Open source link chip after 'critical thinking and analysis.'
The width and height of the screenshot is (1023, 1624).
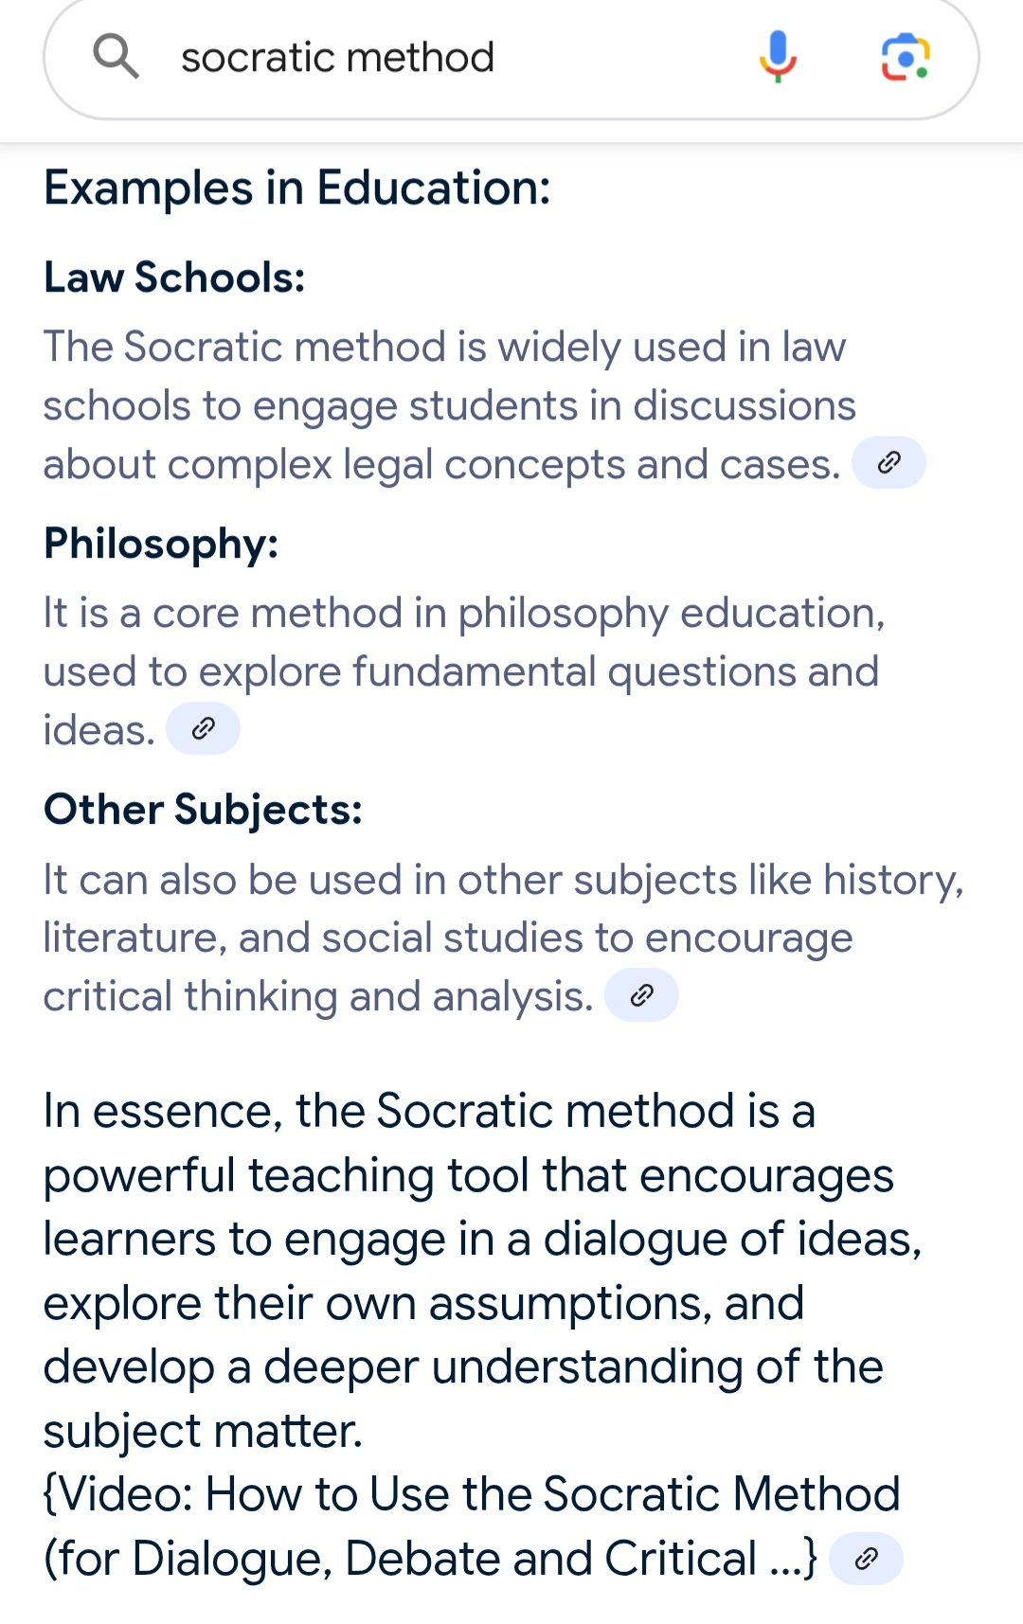tap(641, 995)
